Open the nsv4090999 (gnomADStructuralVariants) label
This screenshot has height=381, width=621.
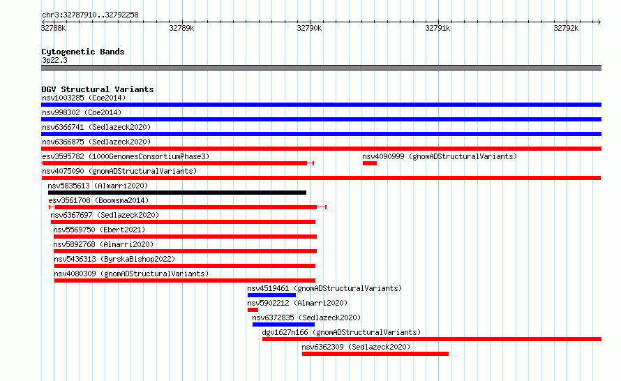coord(440,156)
